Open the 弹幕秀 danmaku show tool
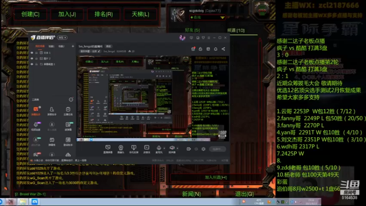The height and width of the screenshot is (206, 366). point(52,141)
